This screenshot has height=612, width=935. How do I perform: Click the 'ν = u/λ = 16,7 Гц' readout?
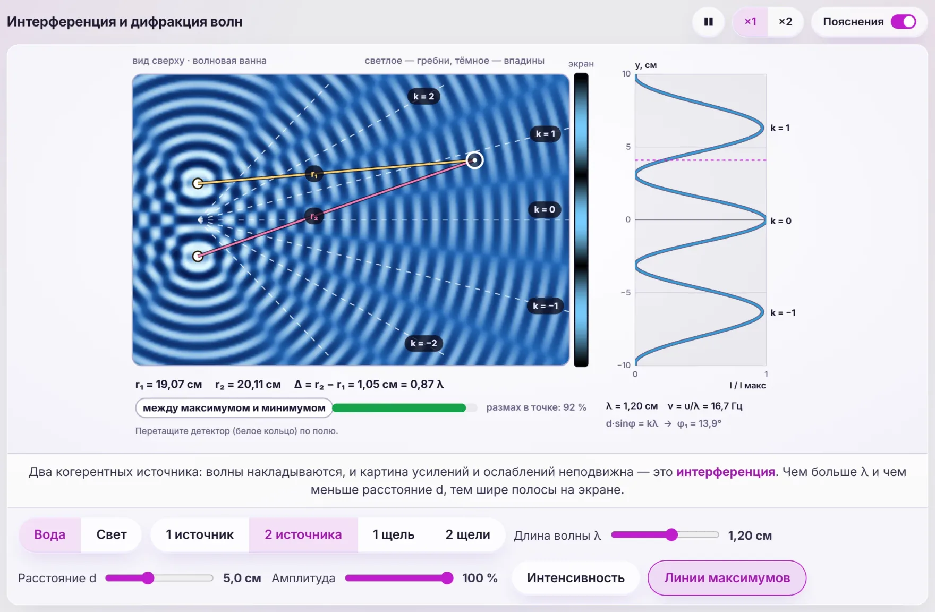[705, 406]
